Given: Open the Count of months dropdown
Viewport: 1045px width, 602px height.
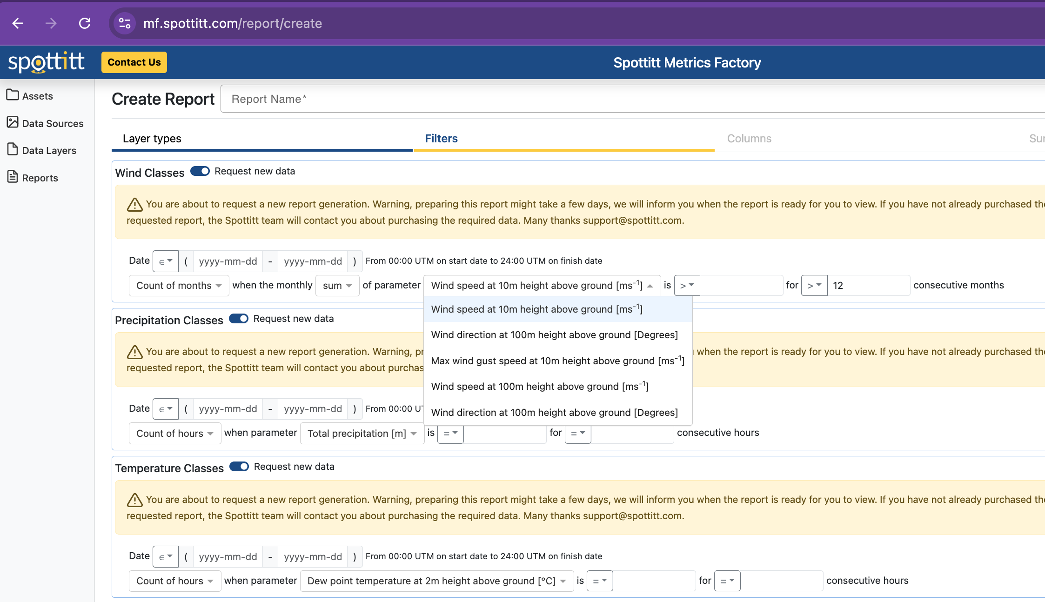Looking at the screenshot, I should pyautogui.click(x=179, y=286).
